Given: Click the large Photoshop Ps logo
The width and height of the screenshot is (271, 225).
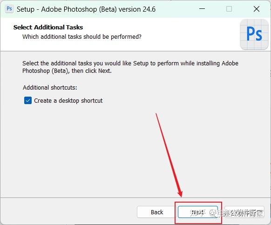Looking at the screenshot, I should 254,34.
